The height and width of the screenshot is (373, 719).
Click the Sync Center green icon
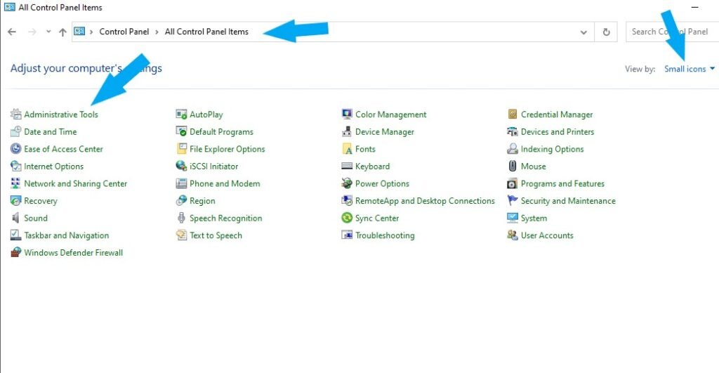pyautogui.click(x=347, y=218)
